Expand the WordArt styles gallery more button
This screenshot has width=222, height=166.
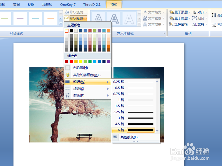point(139,24)
